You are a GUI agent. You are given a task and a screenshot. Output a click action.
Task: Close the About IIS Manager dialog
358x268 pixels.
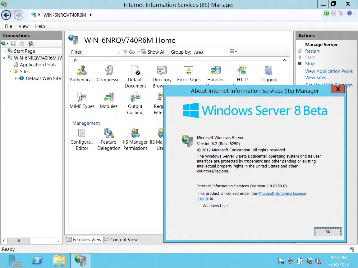[x=338, y=89]
